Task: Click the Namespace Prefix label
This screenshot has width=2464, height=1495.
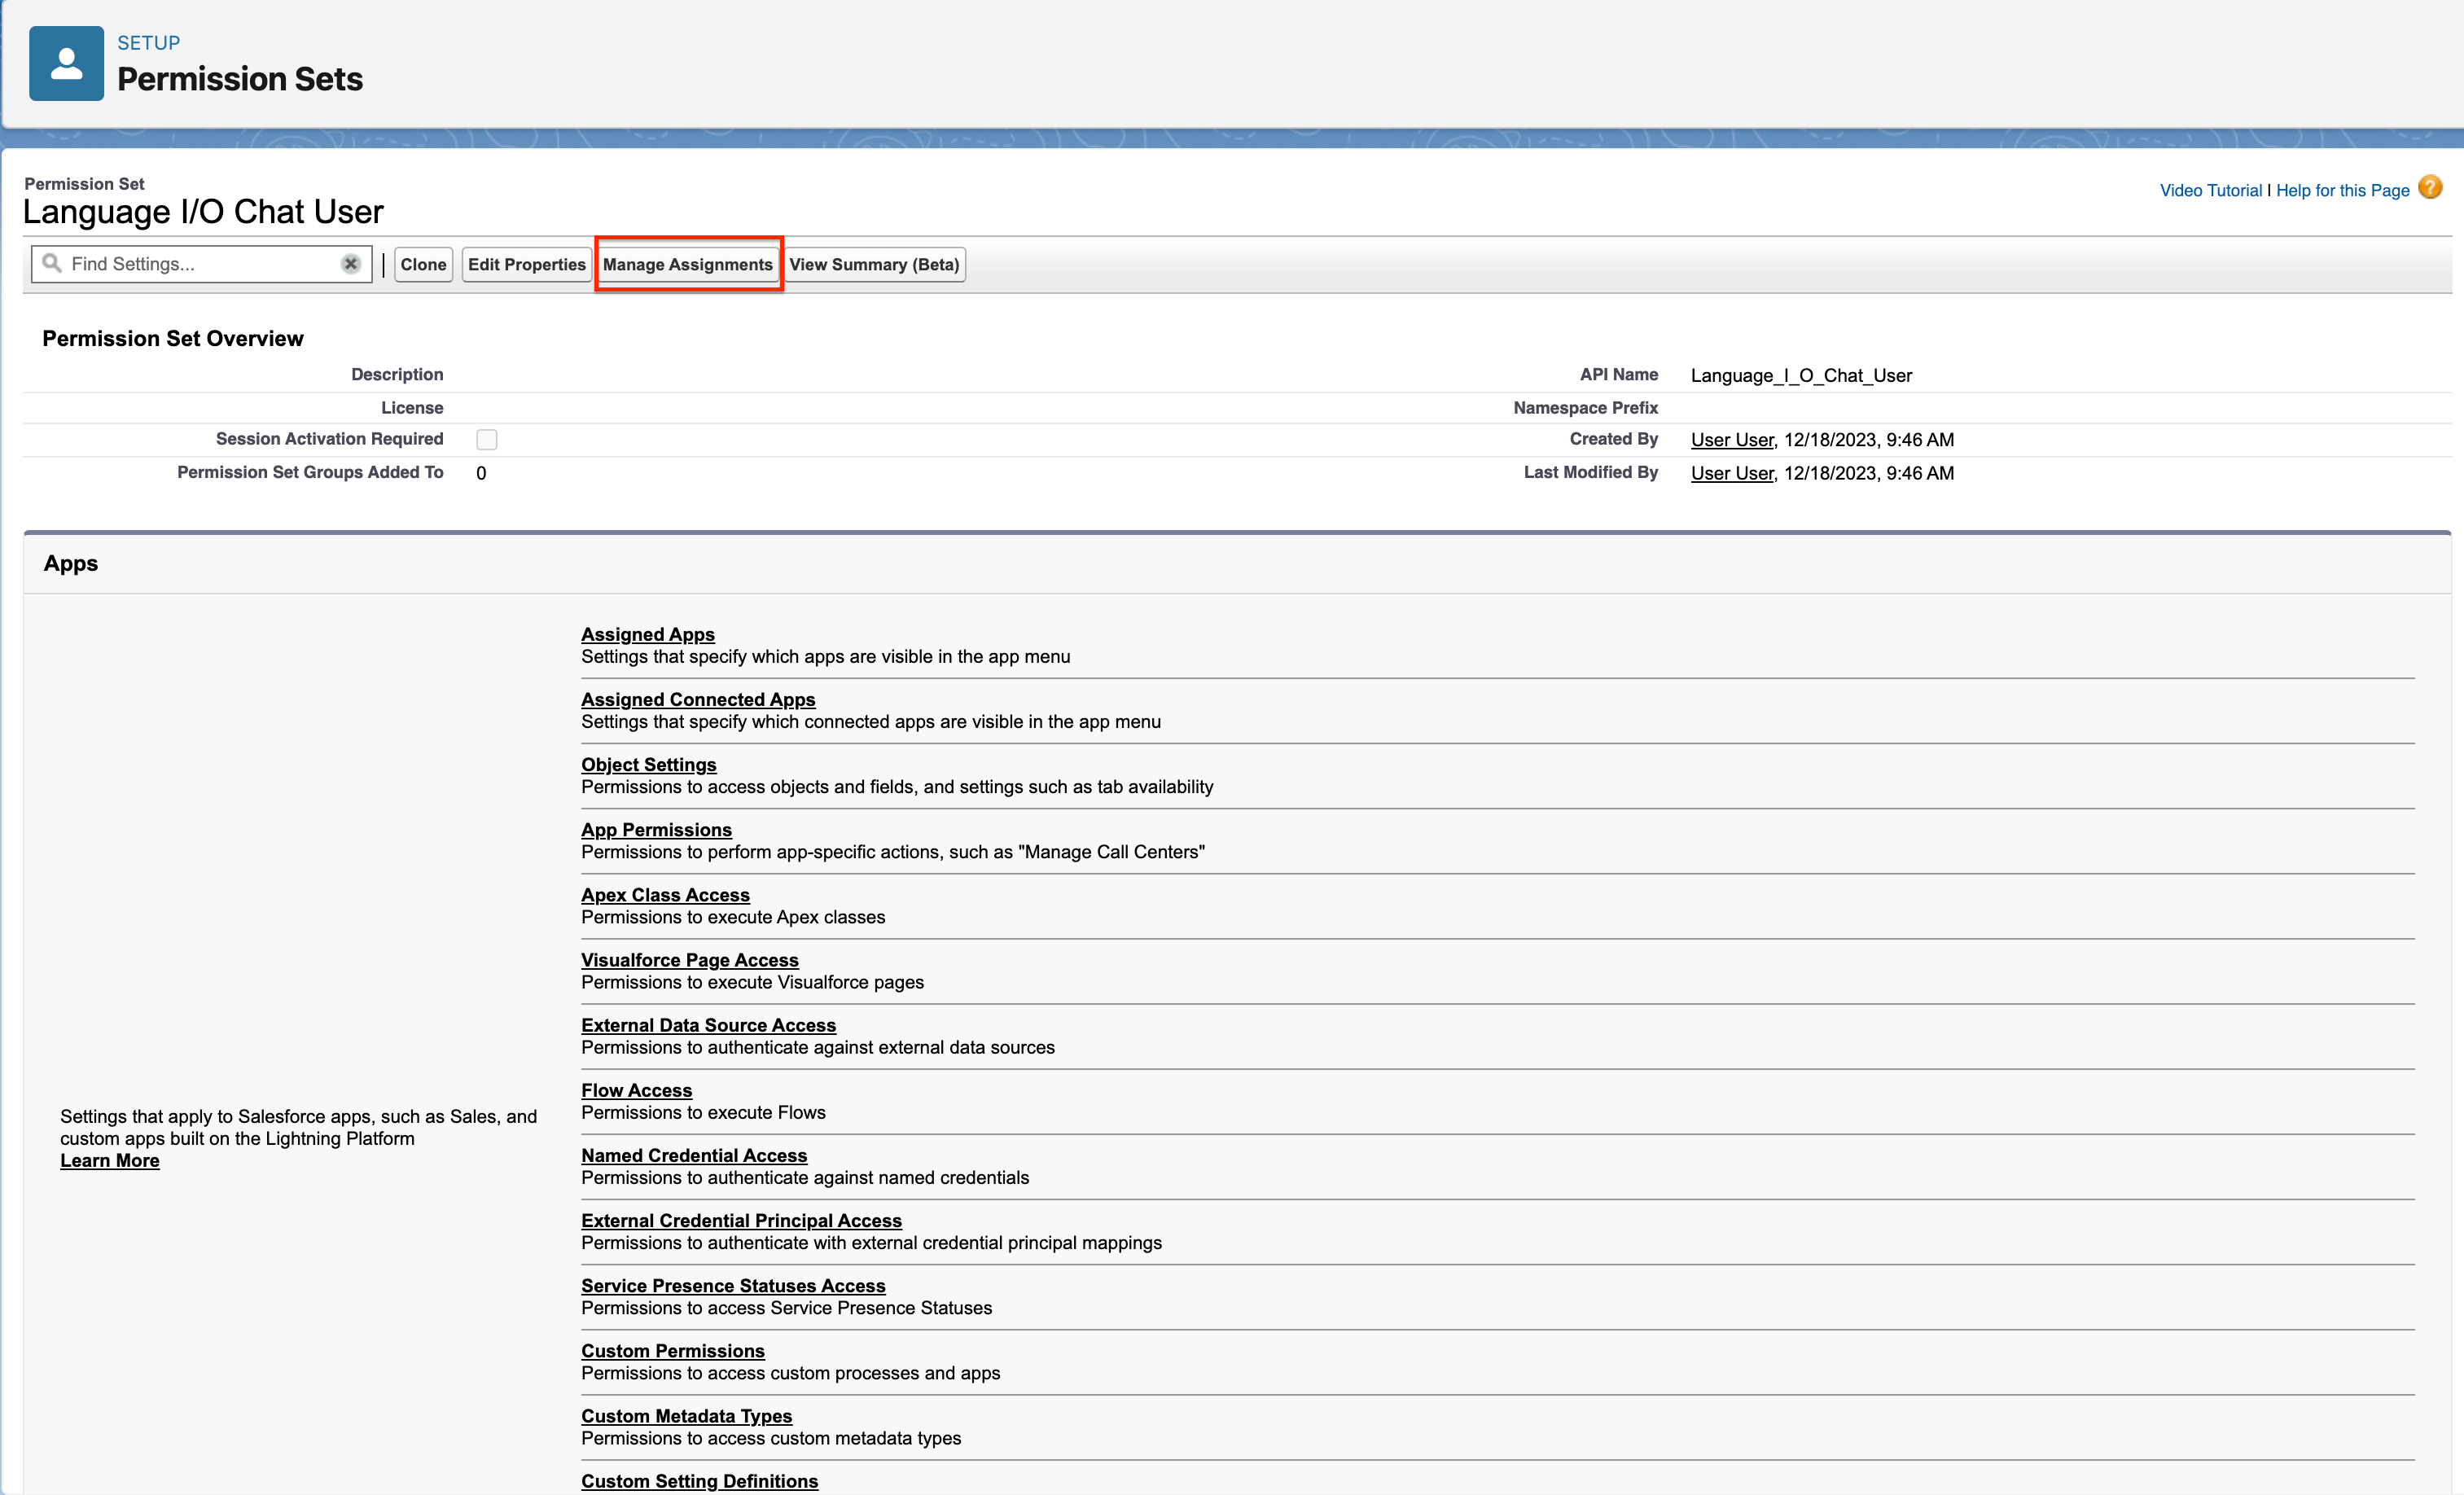Action: pyautogui.click(x=1585, y=407)
